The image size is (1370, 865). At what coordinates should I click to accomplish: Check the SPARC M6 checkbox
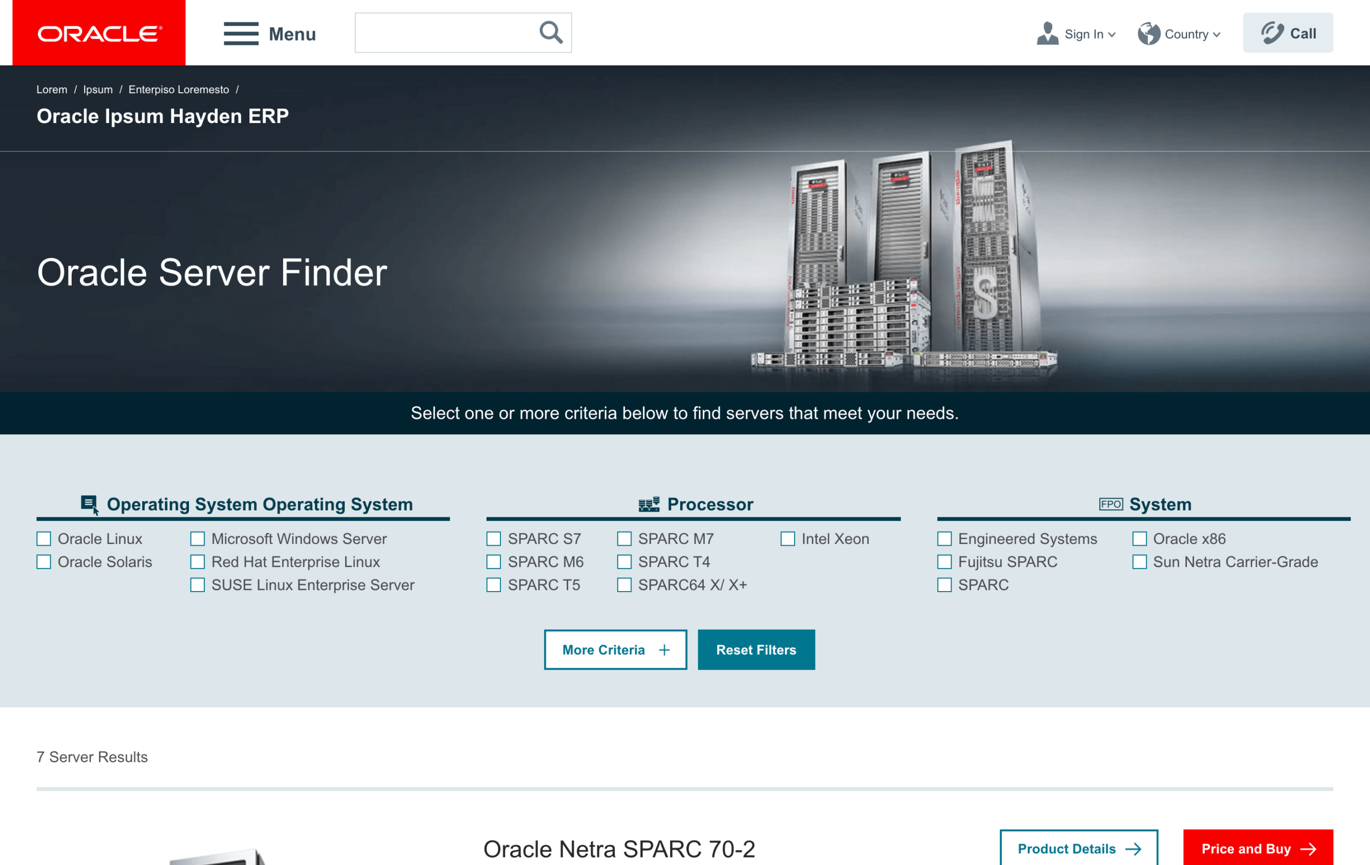pyautogui.click(x=494, y=562)
